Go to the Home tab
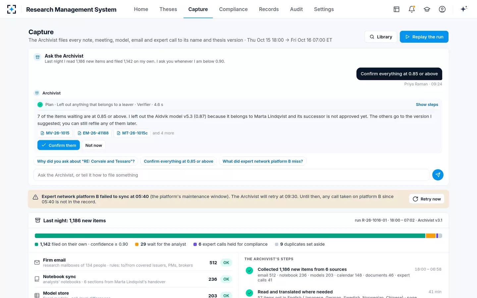This screenshot has width=477, height=298. (x=141, y=9)
